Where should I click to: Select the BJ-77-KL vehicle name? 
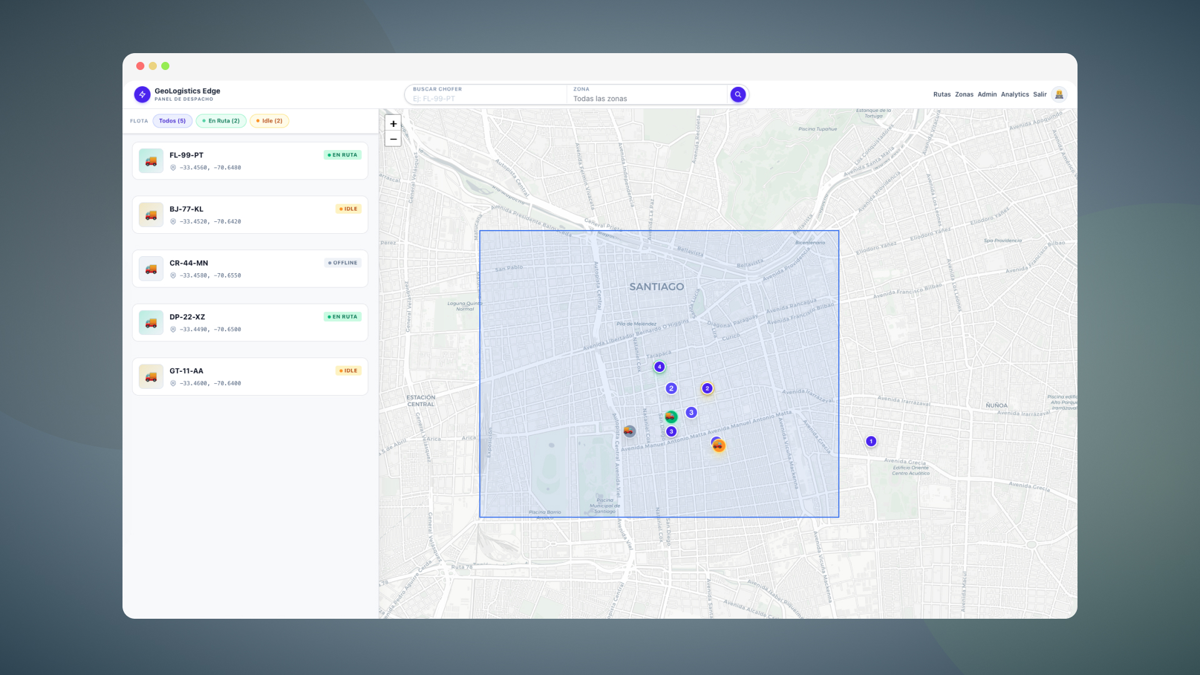point(186,209)
